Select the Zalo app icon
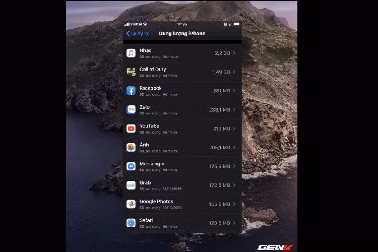378x252 pixels. click(131, 110)
